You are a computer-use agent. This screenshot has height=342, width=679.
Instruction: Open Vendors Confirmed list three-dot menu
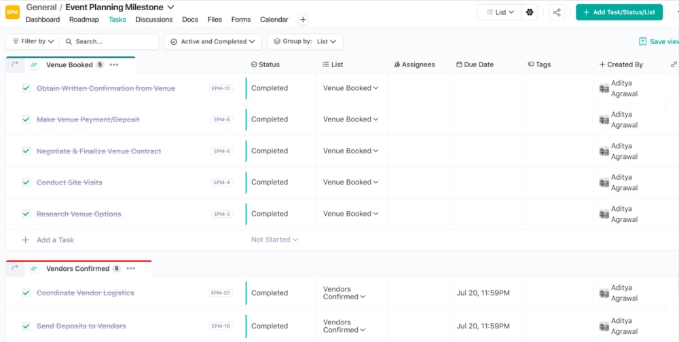[x=130, y=269]
